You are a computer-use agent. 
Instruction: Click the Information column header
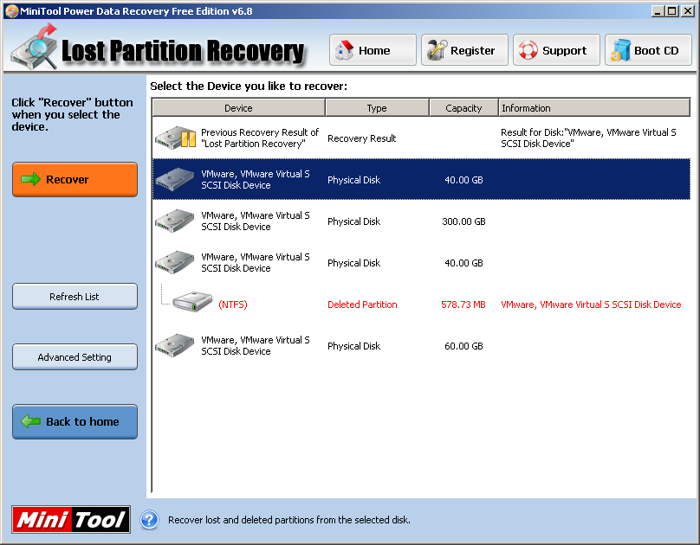594,108
